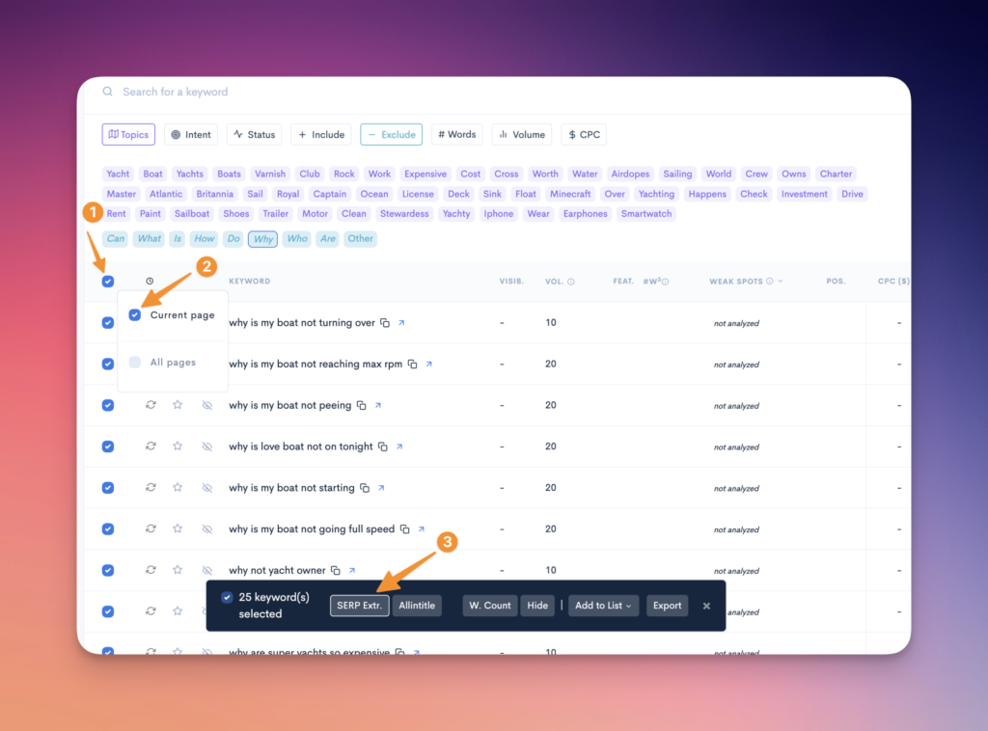Uncheck the 'Current page' option

click(135, 315)
